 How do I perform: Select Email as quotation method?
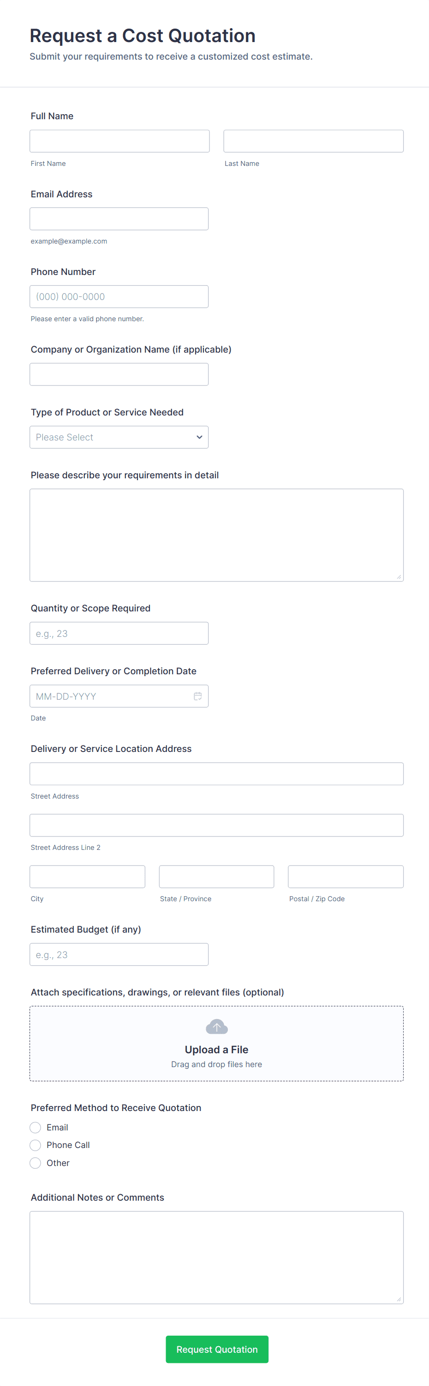pos(36,1127)
